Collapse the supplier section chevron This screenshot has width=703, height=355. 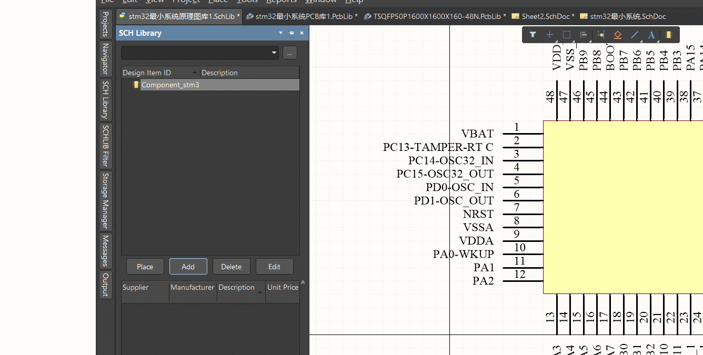click(303, 282)
